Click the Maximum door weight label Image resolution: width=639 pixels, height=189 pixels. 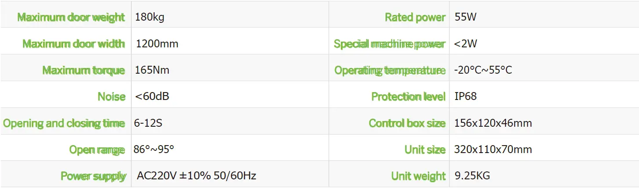(71, 18)
